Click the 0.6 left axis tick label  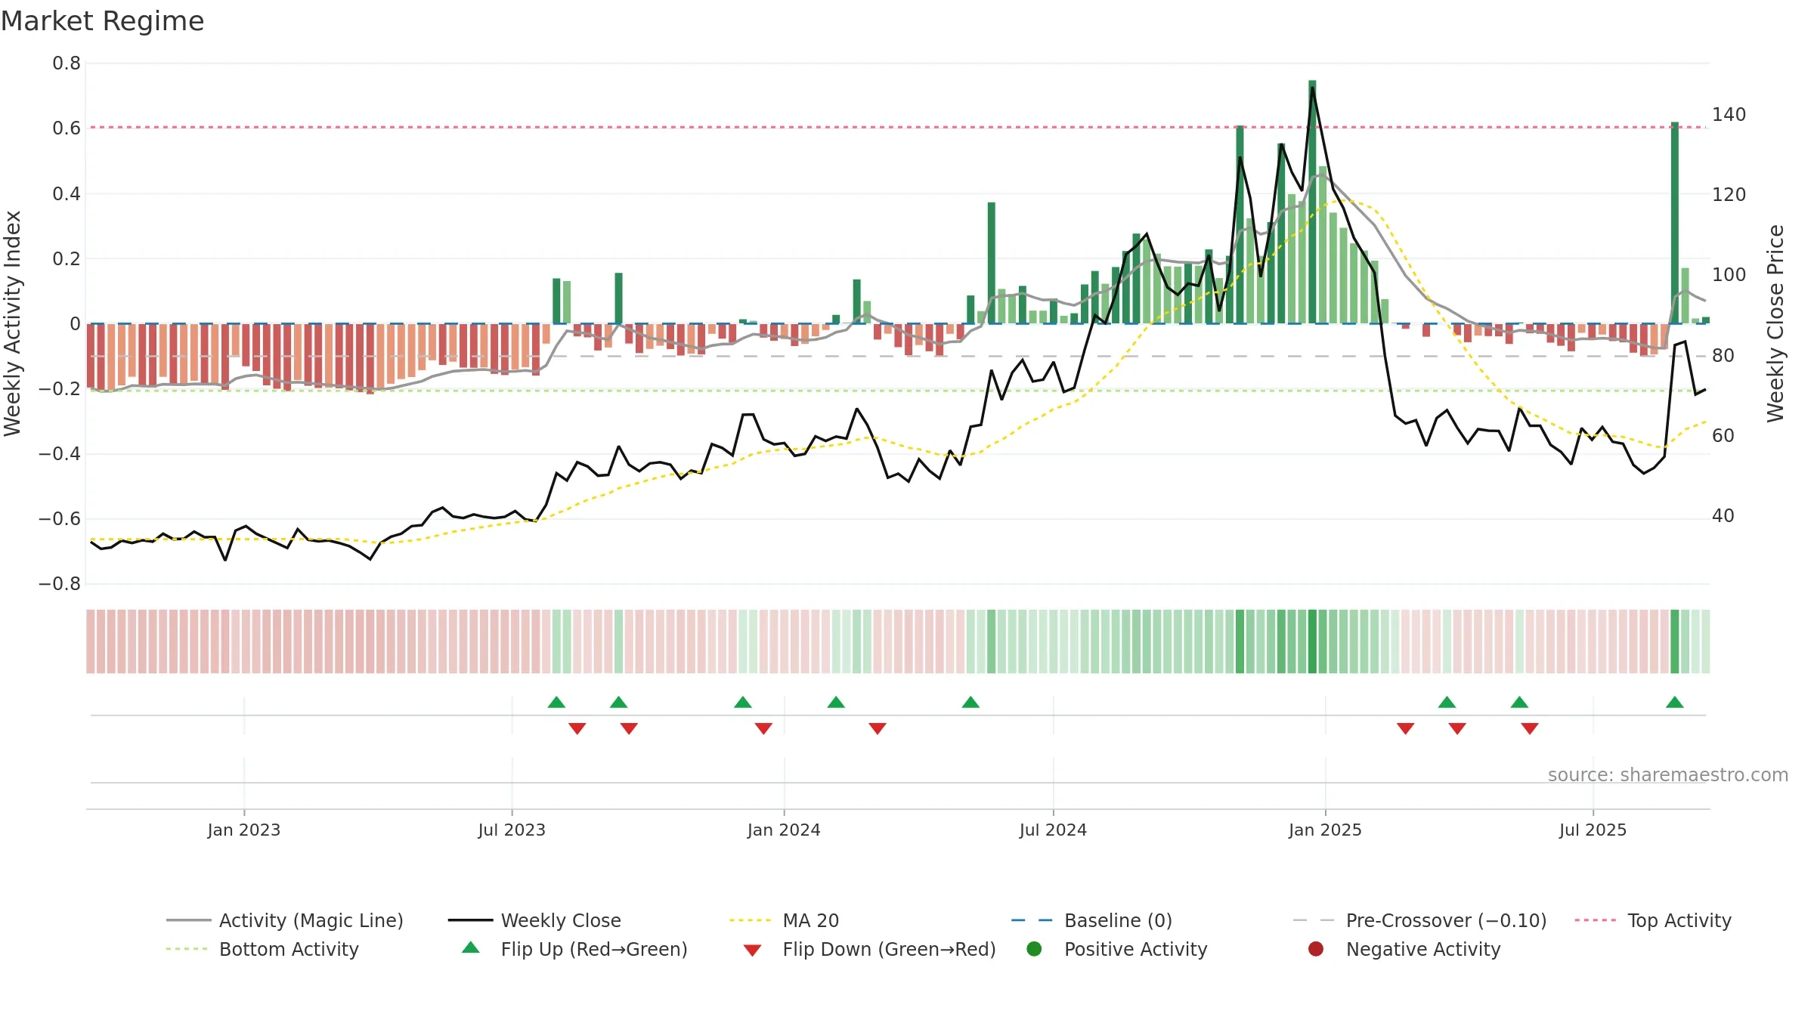pos(67,128)
